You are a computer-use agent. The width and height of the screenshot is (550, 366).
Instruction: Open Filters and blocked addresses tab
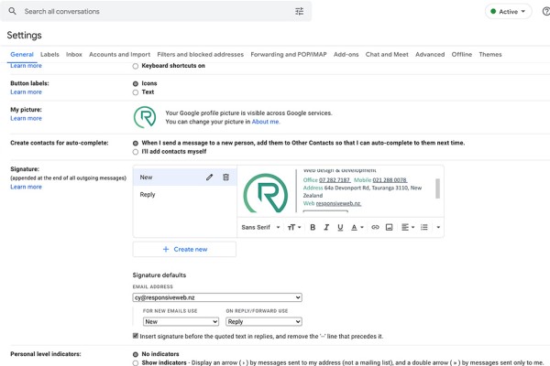point(200,54)
